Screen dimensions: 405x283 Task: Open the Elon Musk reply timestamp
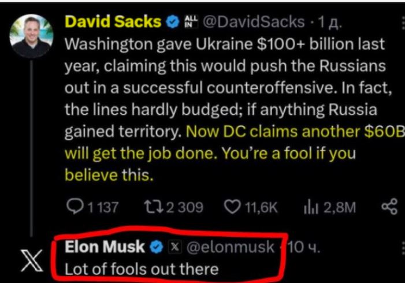click(304, 247)
